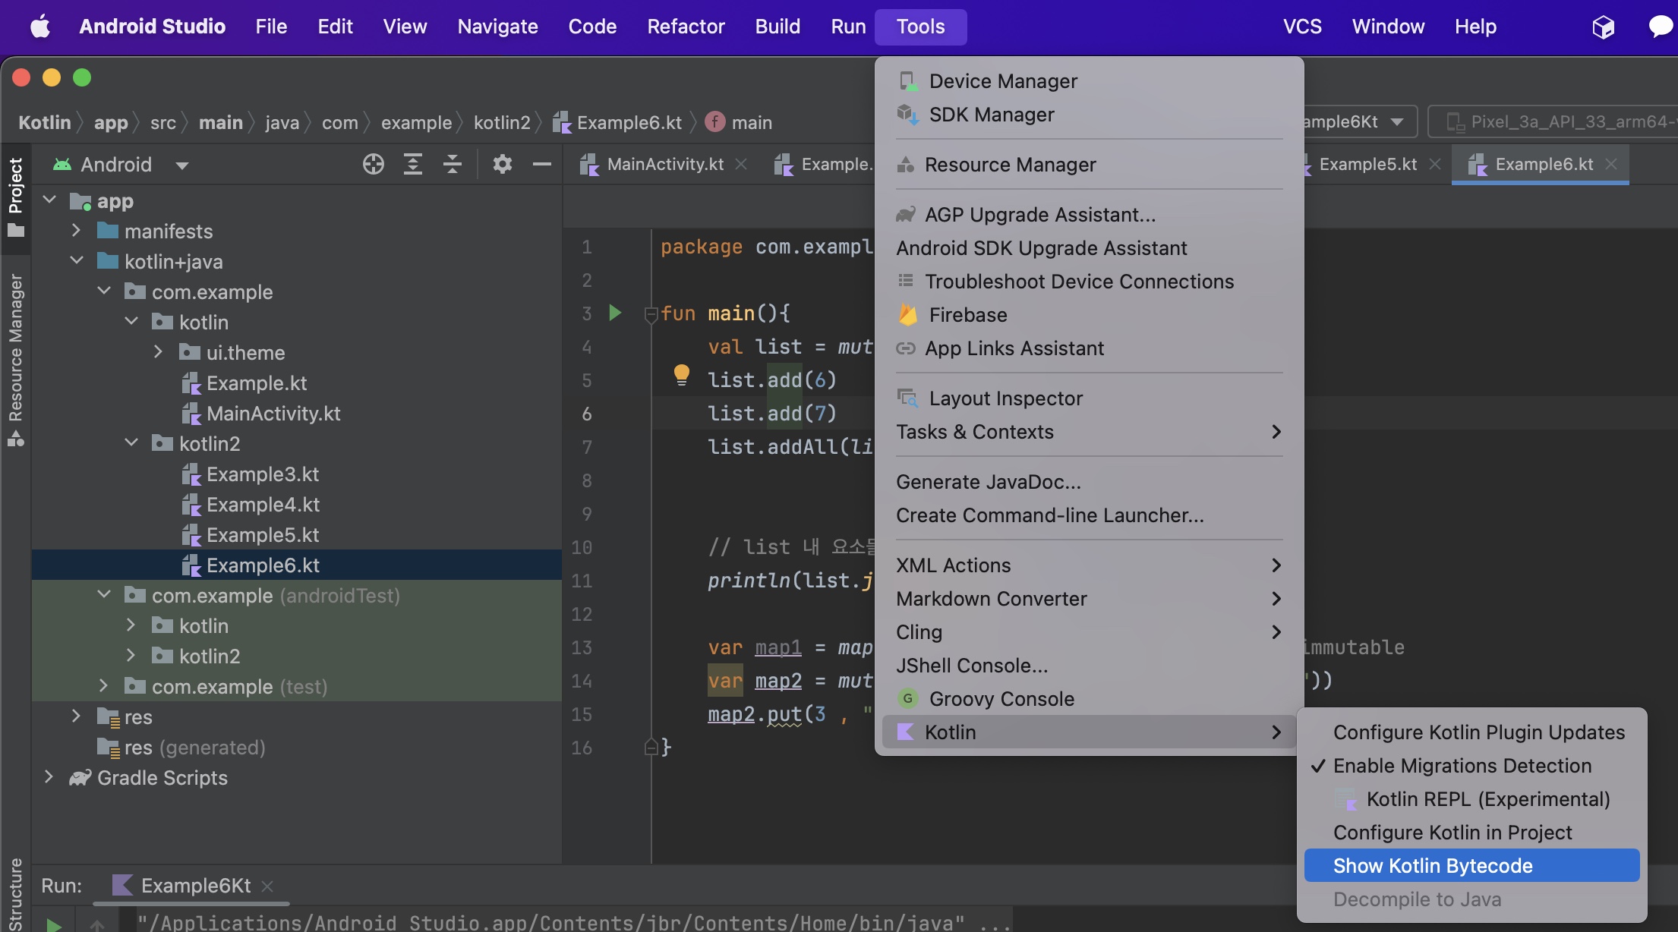1678x932 pixels.
Task: Open the Build menu in menu bar
Action: [777, 27]
